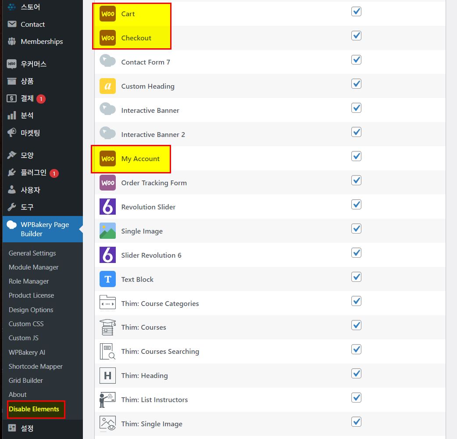Click the 분석 bar chart icon
Screen dimensions: 457x439
point(12,115)
